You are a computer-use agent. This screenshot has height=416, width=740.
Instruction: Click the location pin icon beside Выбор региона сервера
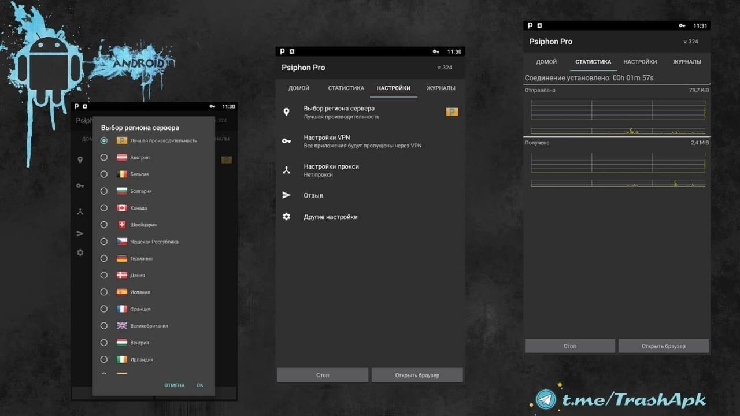click(x=286, y=112)
